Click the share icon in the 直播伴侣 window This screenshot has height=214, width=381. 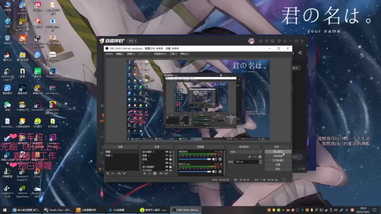coord(300,53)
